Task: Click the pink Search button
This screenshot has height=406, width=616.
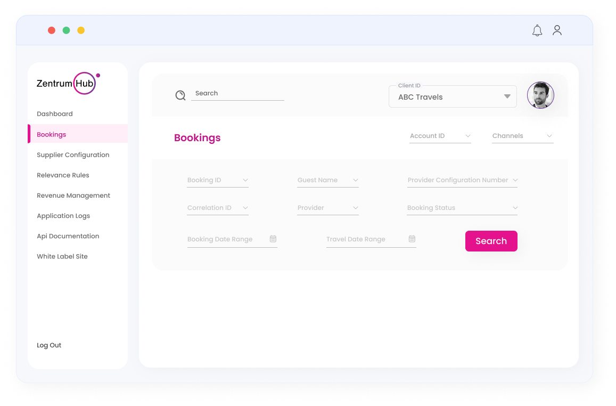Action: click(x=491, y=241)
